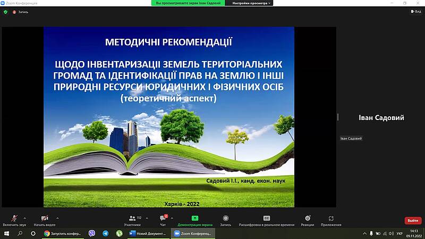The width and height of the screenshot is (425, 239).
Task: Leave the meeting with Выйти
Action: click(413, 220)
